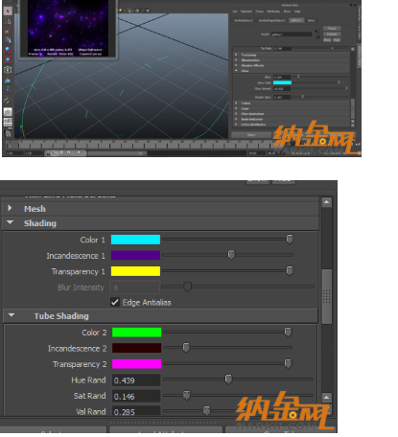This screenshot has height=437, width=398.
Task: Expand the Tubes section
Action: (x=291, y=103)
